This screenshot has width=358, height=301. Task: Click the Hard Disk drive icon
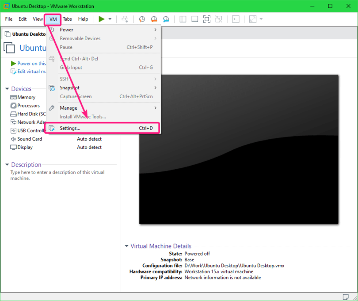tap(13, 114)
